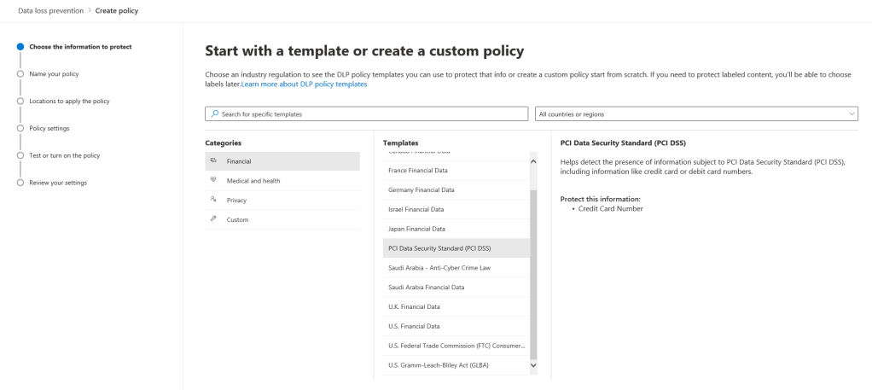The width and height of the screenshot is (872, 390).
Task: Select the Name your policy step circle
Action: [20, 73]
